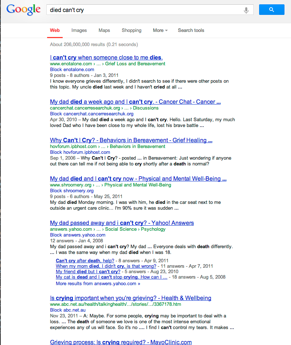Open "Can't cry after death, help?" sublink
Viewport: 291px width, 345px height.
click(x=85, y=260)
